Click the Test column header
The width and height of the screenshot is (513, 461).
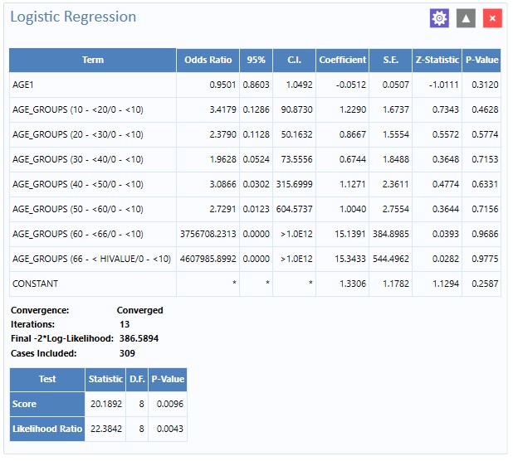point(47,379)
